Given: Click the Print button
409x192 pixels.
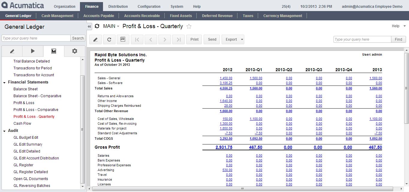Looking at the screenshot, I should pyautogui.click(x=194, y=39).
